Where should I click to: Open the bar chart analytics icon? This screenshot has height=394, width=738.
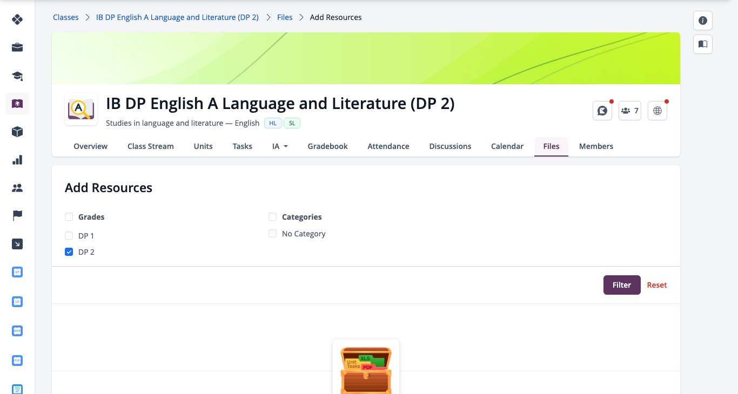(x=17, y=160)
